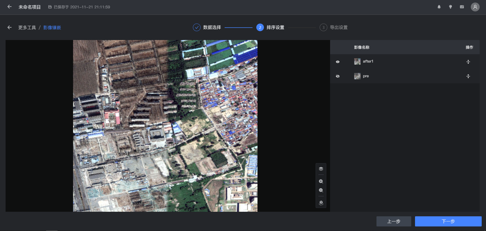Show the hidden pre image layer

(x=338, y=76)
